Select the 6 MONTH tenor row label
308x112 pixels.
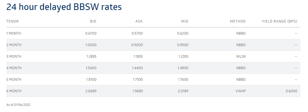coord(14,91)
